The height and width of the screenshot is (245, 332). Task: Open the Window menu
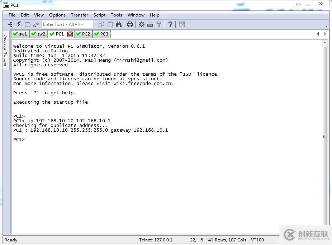click(136, 15)
